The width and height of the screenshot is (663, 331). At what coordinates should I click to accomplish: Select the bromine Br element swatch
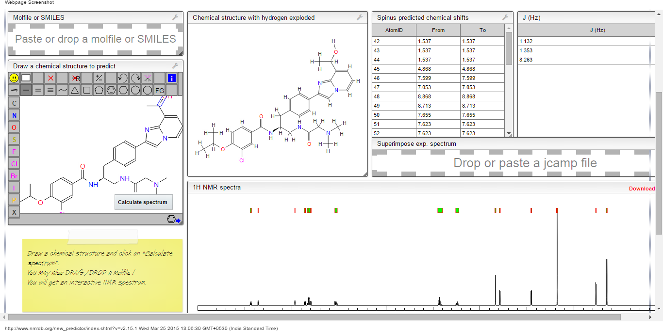point(14,176)
